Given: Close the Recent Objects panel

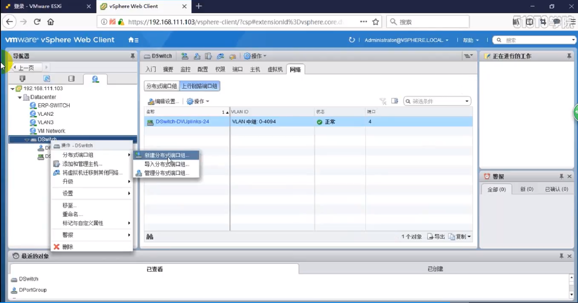Looking at the screenshot, I should tap(569, 256).
